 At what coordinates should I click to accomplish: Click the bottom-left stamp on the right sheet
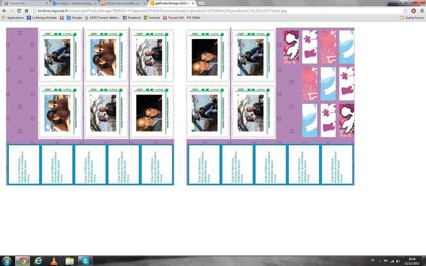click(208, 112)
